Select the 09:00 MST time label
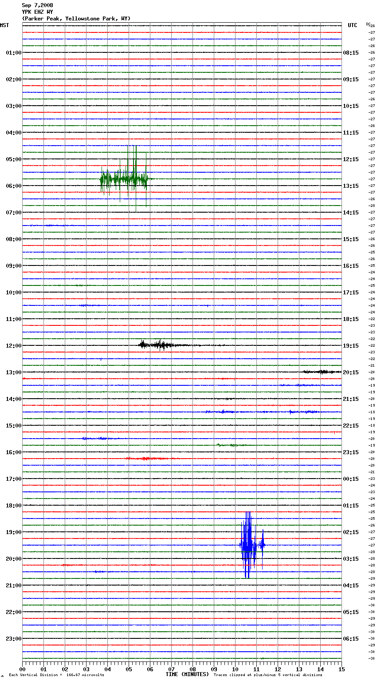Image resolution: width=377 pixels, height=681 pixels. point(13,266)
